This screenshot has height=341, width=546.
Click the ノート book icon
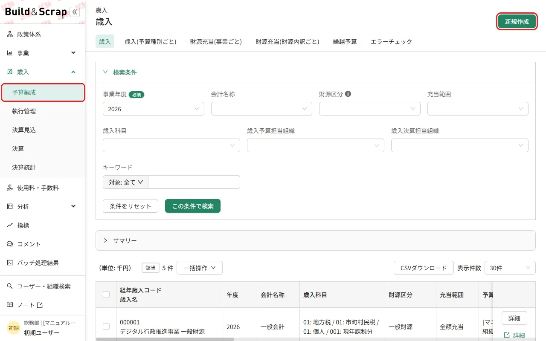click(x=10, y=305)
